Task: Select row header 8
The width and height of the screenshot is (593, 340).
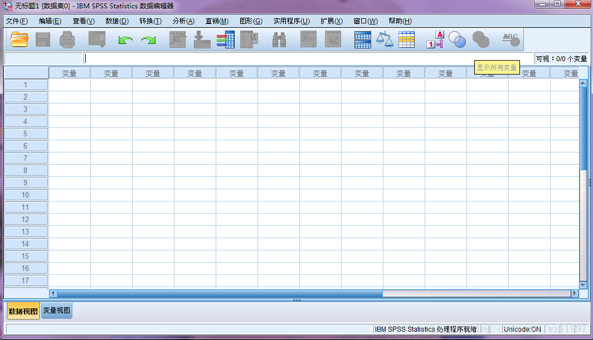Action: 26,170
